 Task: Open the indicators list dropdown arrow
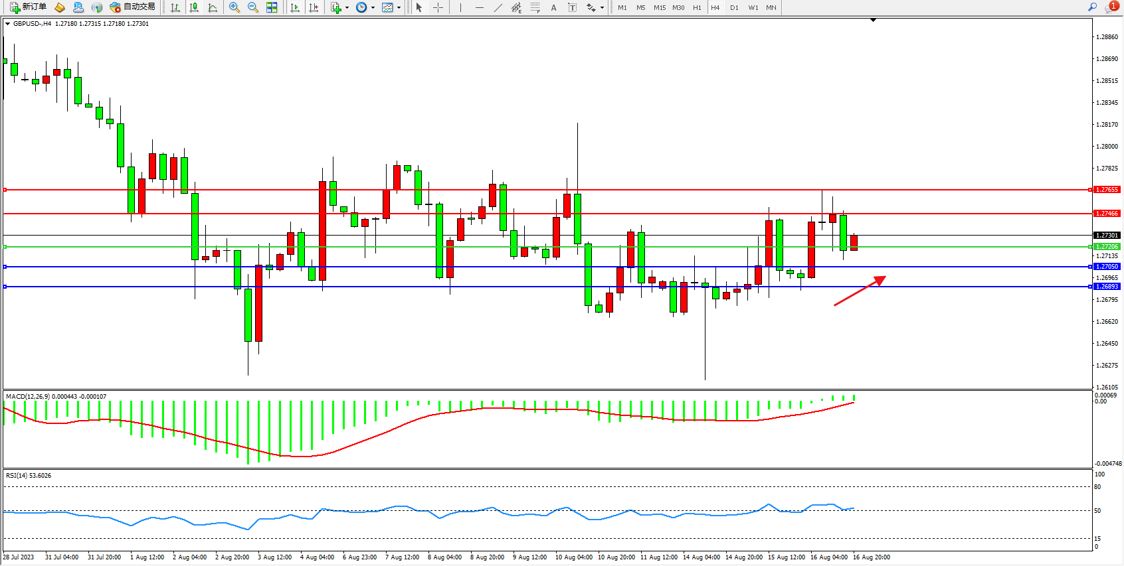click(347, 8)
